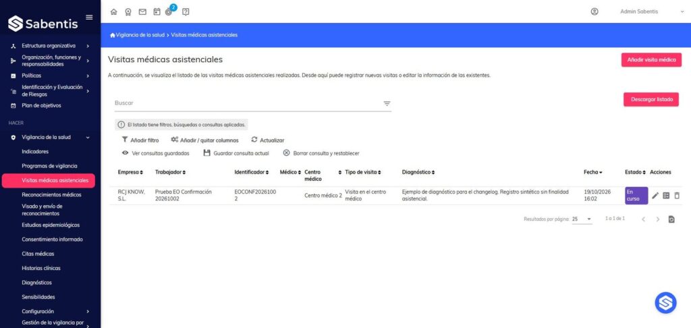Open Estudios epidemiológicos
Image resolution: width=691 pixels, height=328 pixels.
tap(51, 225)
